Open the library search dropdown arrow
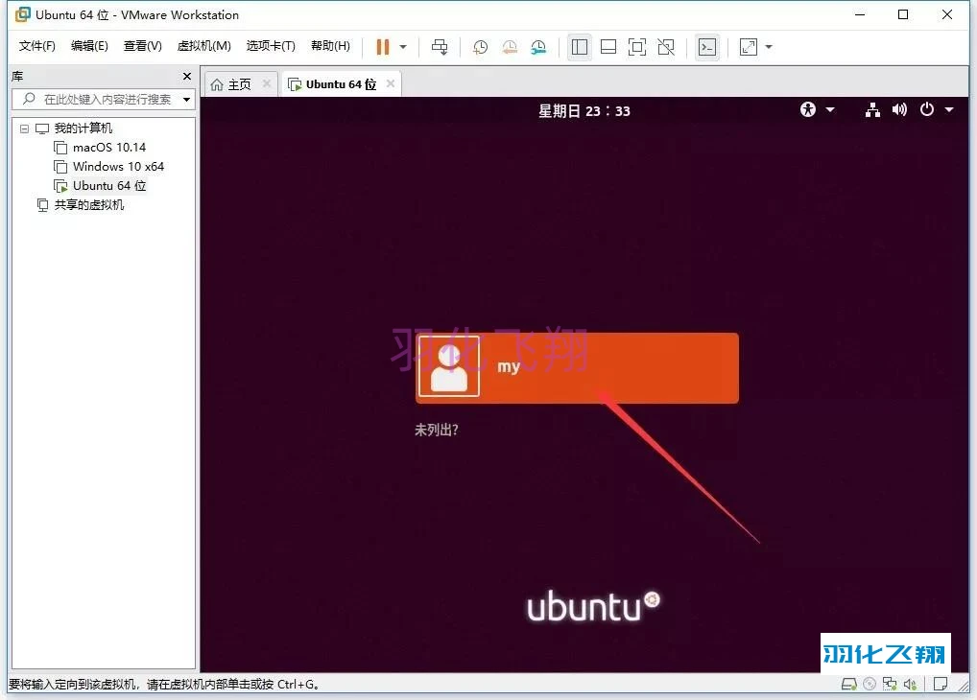This screenshot has height=700, width=977. pos(186,100)
